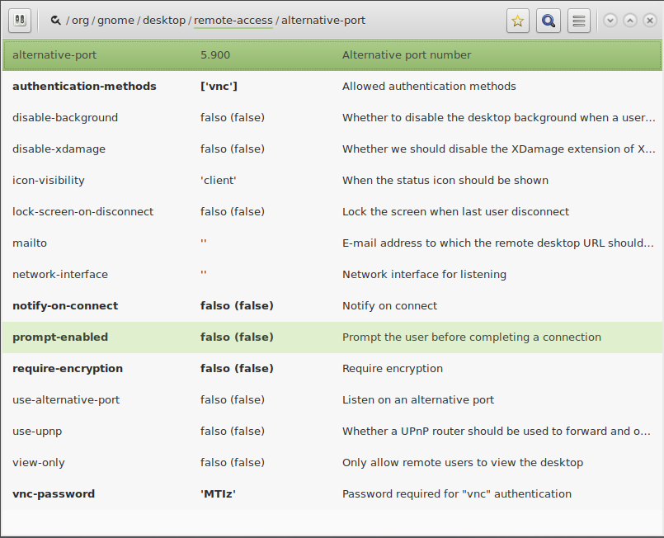Select the mailto key row

332,243
